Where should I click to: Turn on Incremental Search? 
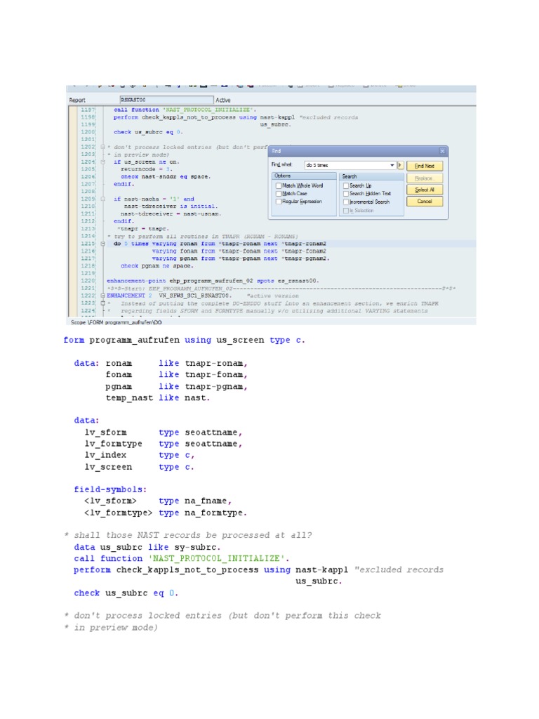click(x=345, y=202)
